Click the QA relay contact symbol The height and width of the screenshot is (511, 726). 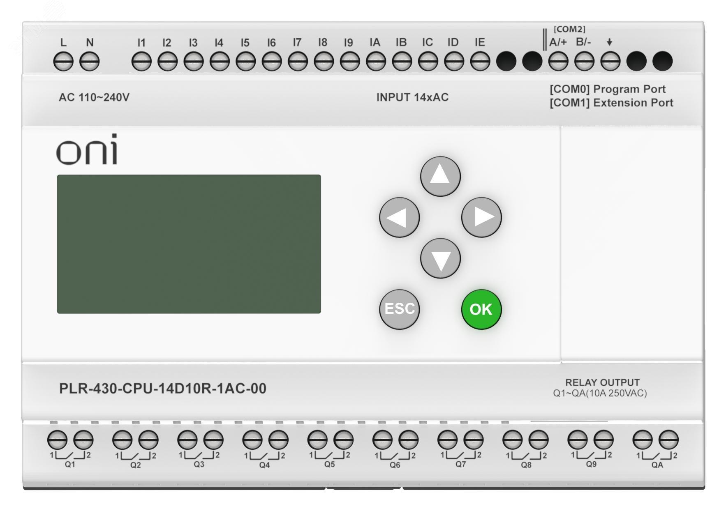(657, 456)
